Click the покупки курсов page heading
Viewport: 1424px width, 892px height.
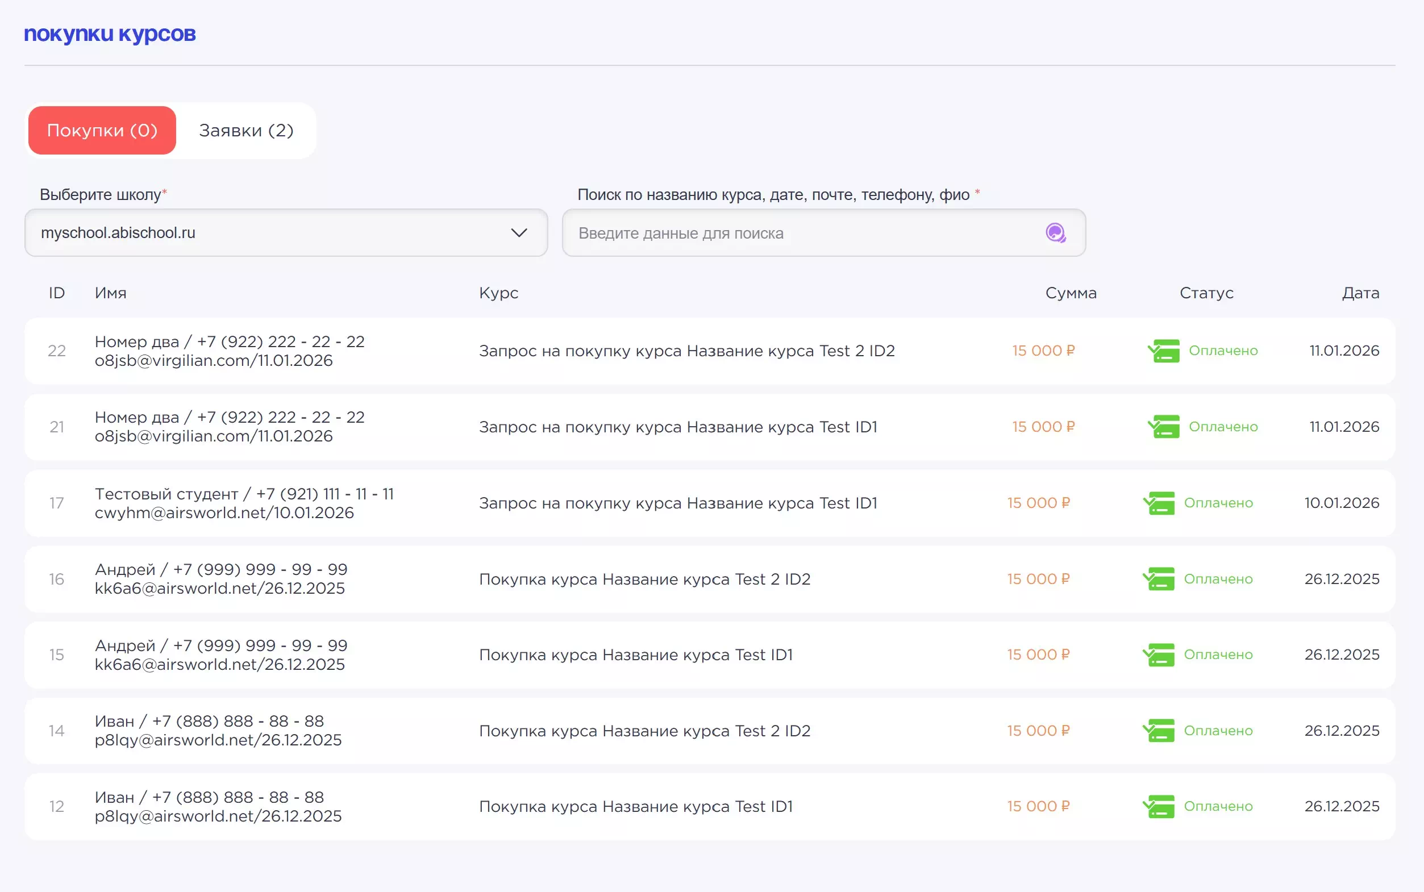[110, 34]
